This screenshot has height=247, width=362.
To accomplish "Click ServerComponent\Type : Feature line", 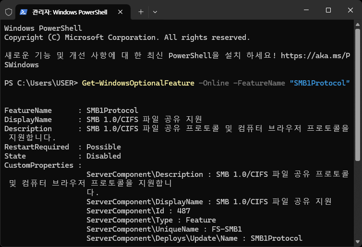I will coord(151,220).
